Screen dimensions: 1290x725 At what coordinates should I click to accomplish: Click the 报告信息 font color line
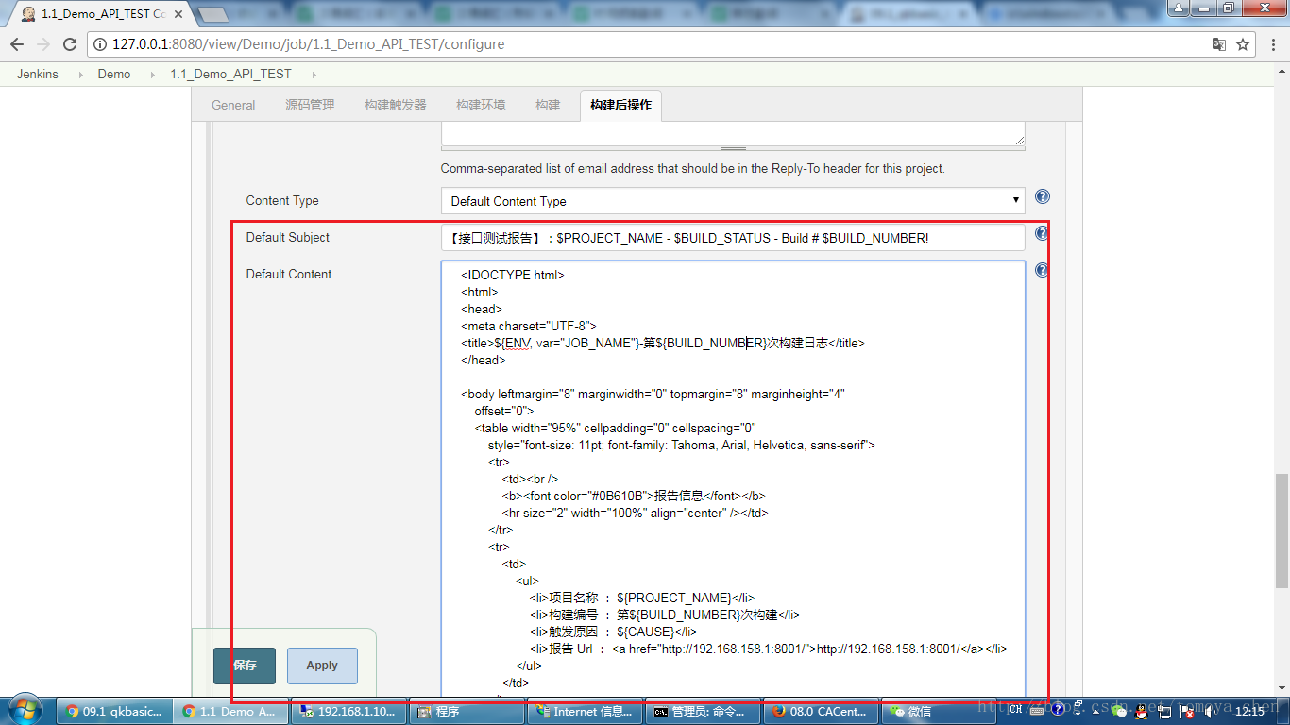click(x=634, y=496)
